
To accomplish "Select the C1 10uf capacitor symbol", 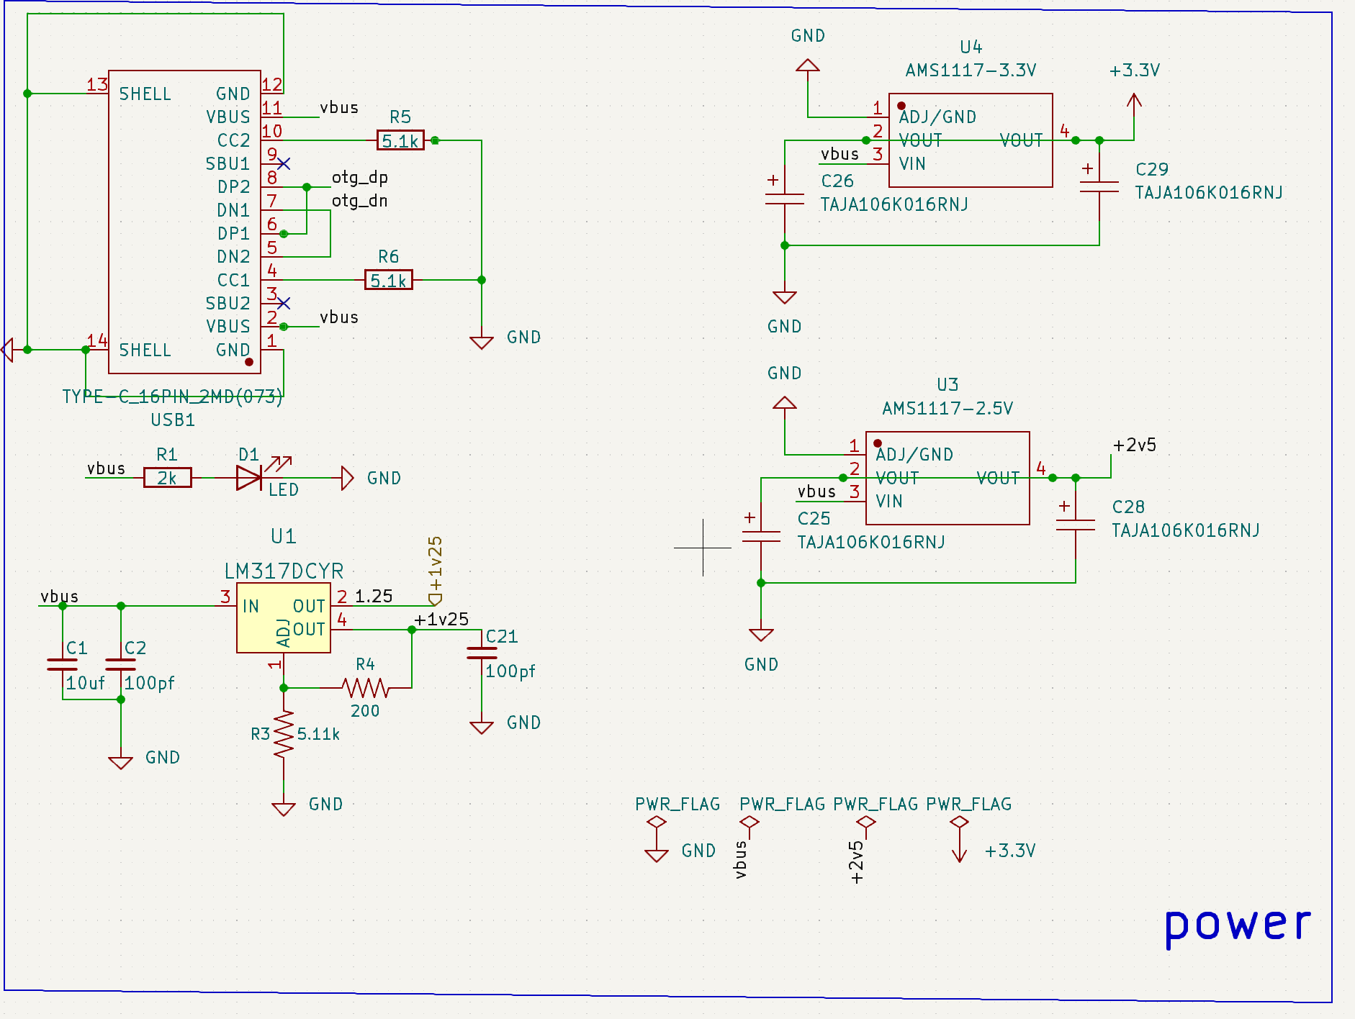I will (x=63, y=665).
